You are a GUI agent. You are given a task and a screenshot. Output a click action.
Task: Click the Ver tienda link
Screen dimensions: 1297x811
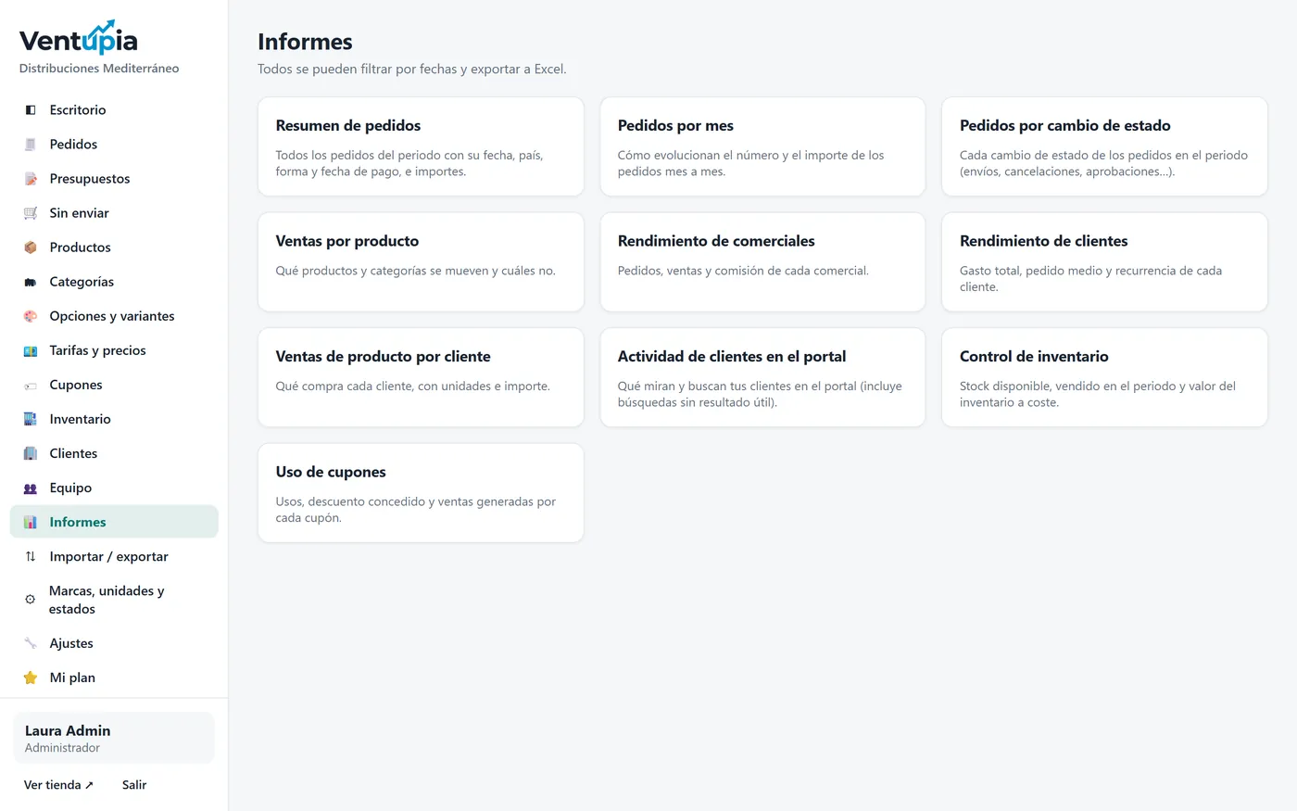tap(58, 785)
